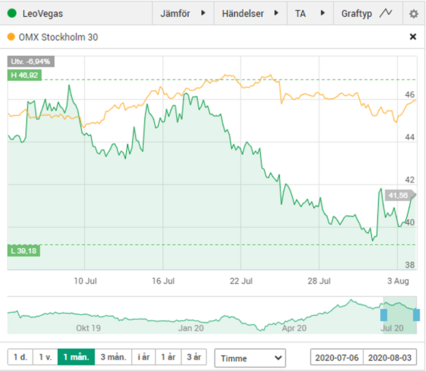
Task: Click Okt 19 in the navigator
Action: pyautogui.click(x=88, y=328)
